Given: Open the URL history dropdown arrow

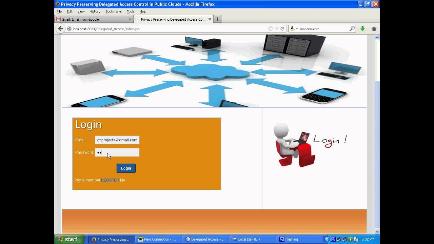Looking at the screenshot, I should [x=277, y=29].
